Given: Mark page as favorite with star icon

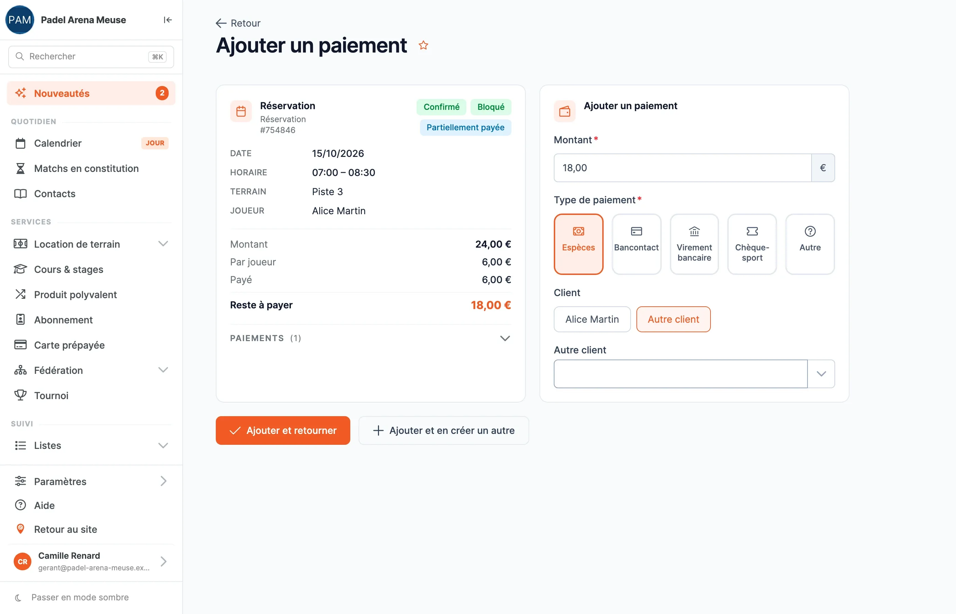Looking at the screenshot, I should [x=423, y=45].
